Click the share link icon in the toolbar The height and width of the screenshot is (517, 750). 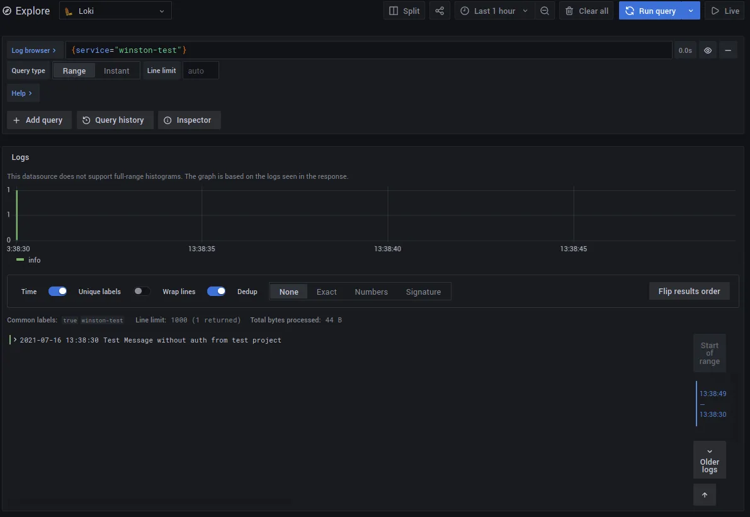coord(440,10)
